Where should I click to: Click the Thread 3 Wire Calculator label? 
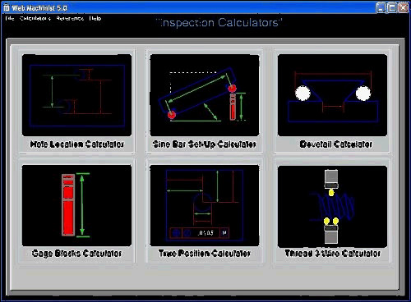(x=333, y=254)
